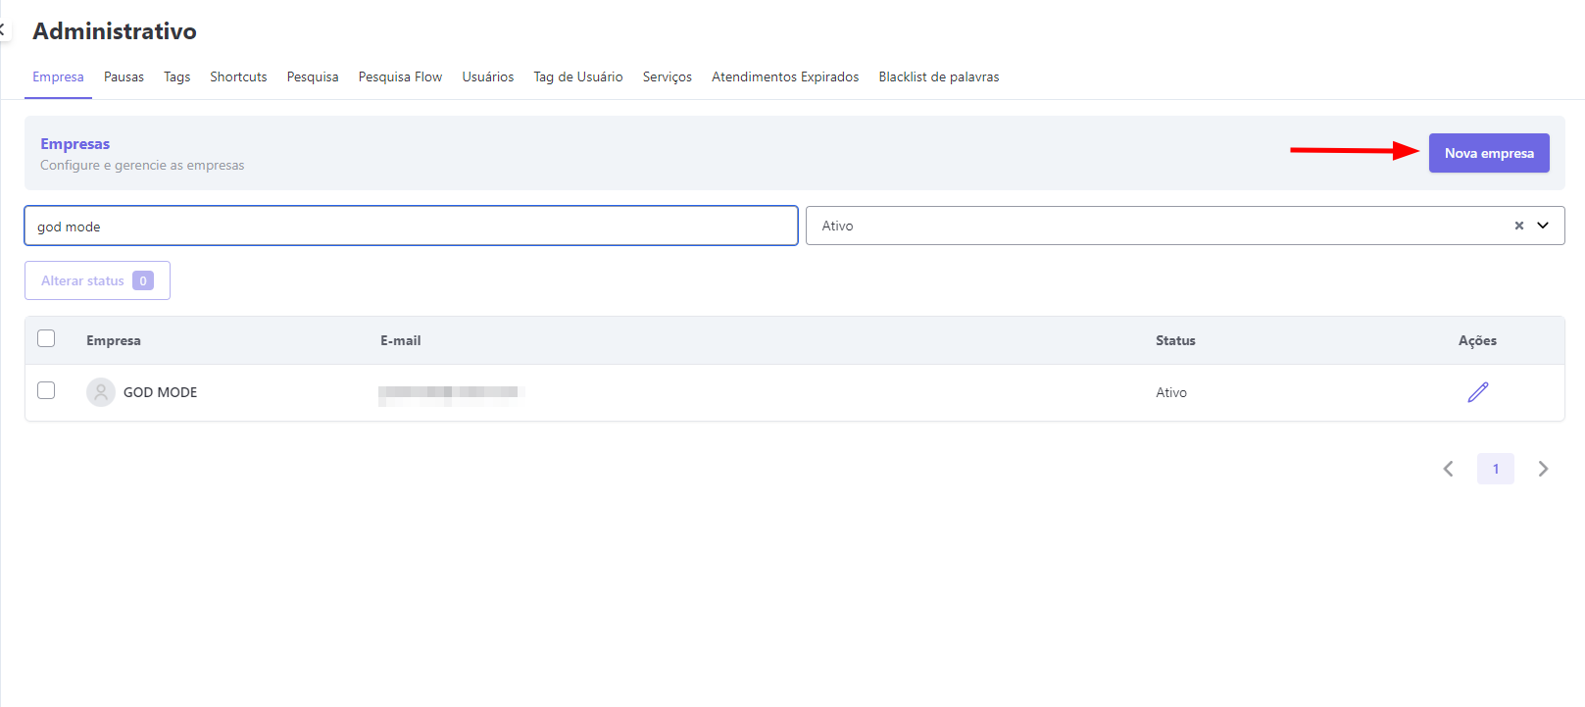Switch to the Pausas tab
Screen dimensions: 1585x707
click(124, 76)
